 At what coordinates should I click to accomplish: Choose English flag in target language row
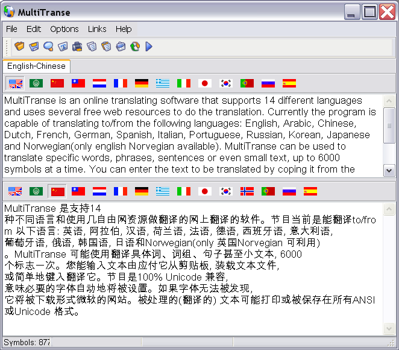click(15, 191)
